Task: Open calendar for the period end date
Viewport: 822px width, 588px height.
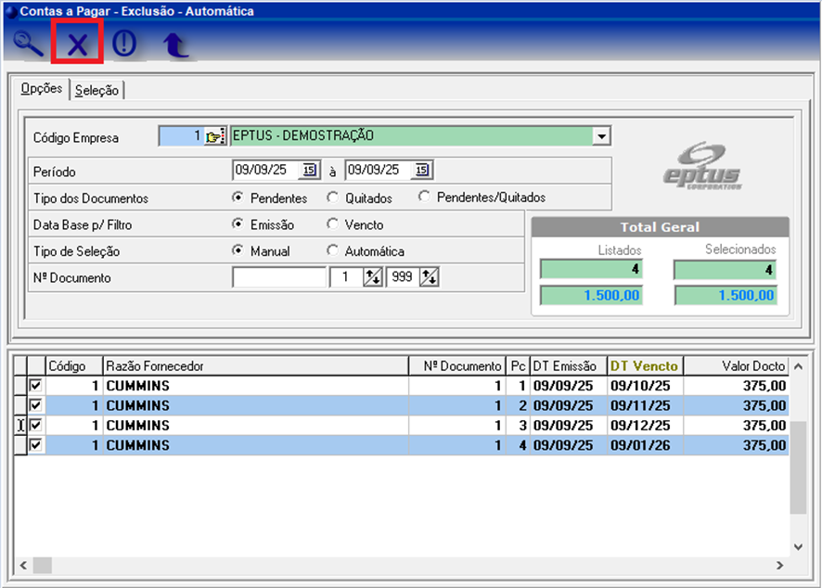Action: pyautogui.click(x=421, y=170)
